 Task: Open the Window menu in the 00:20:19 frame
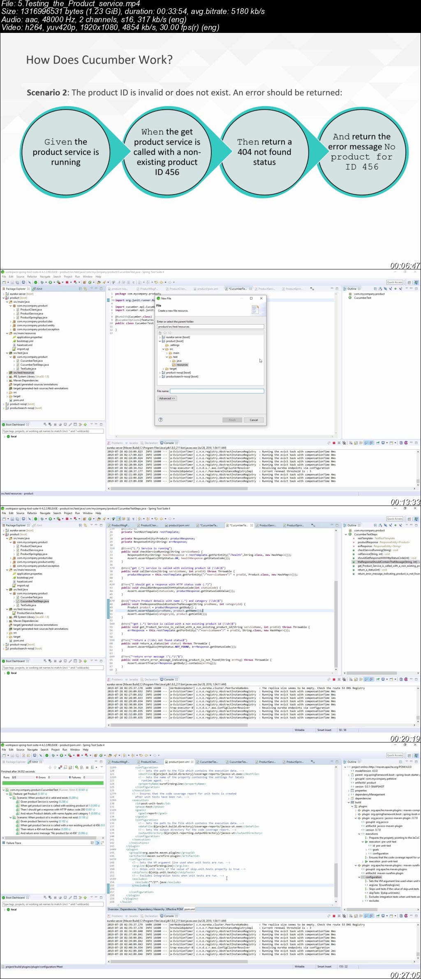[88, 513]
